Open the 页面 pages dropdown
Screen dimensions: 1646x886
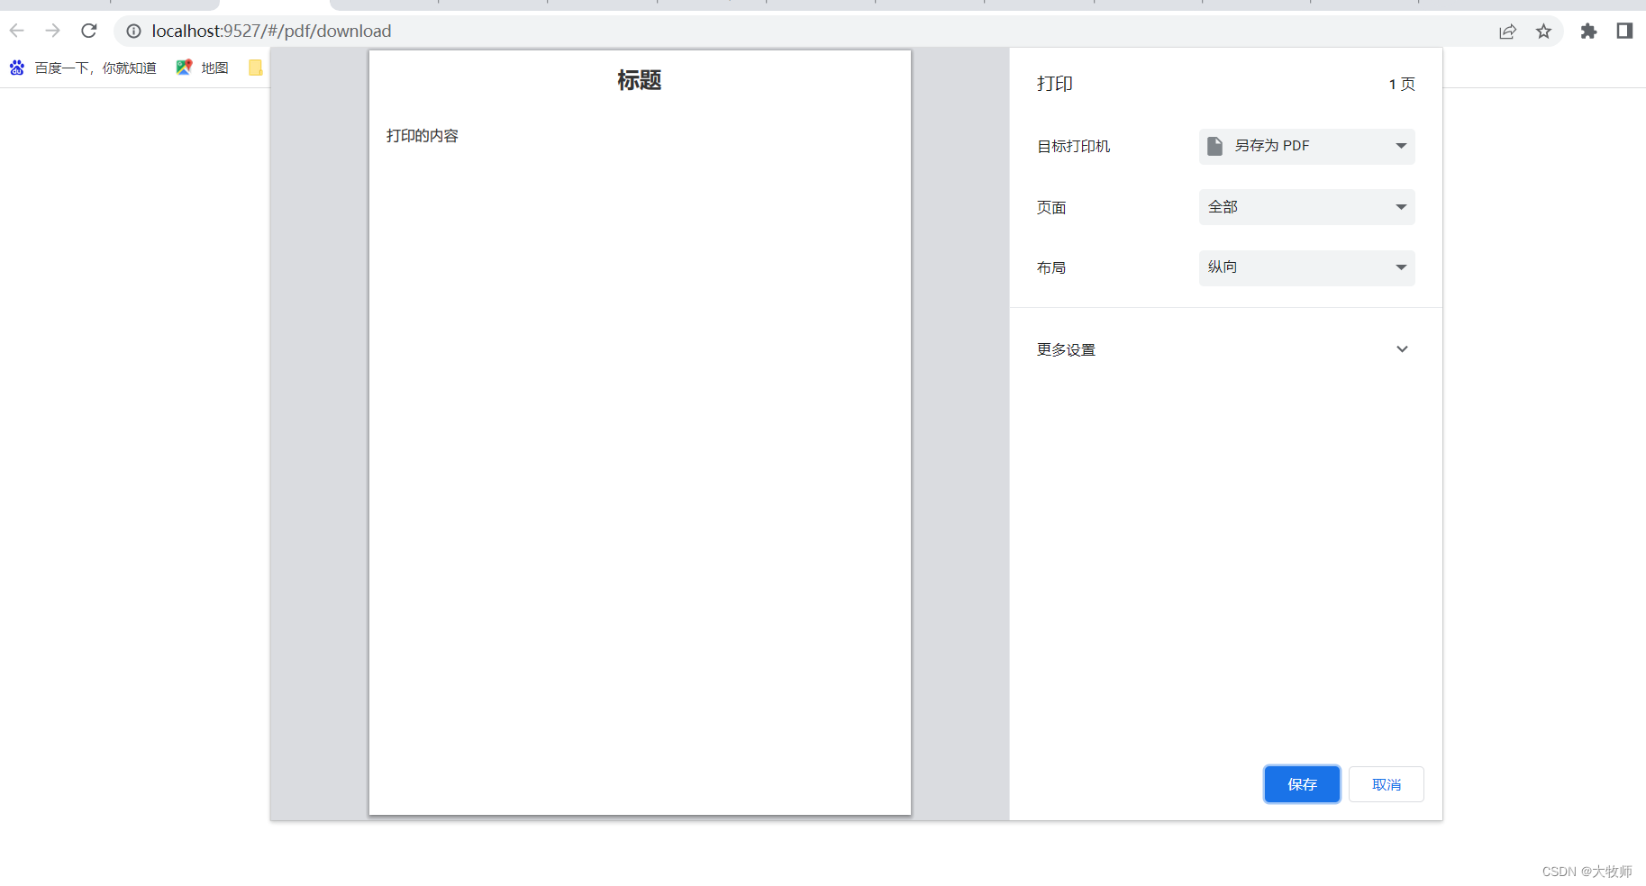tap(1305, 206)
